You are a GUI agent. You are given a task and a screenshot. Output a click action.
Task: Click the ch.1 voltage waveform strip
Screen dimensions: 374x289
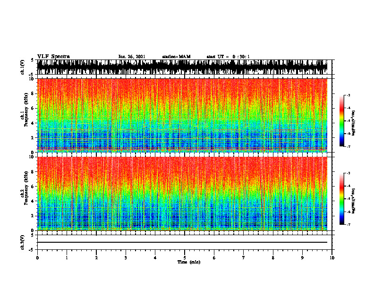pos(182,67)
